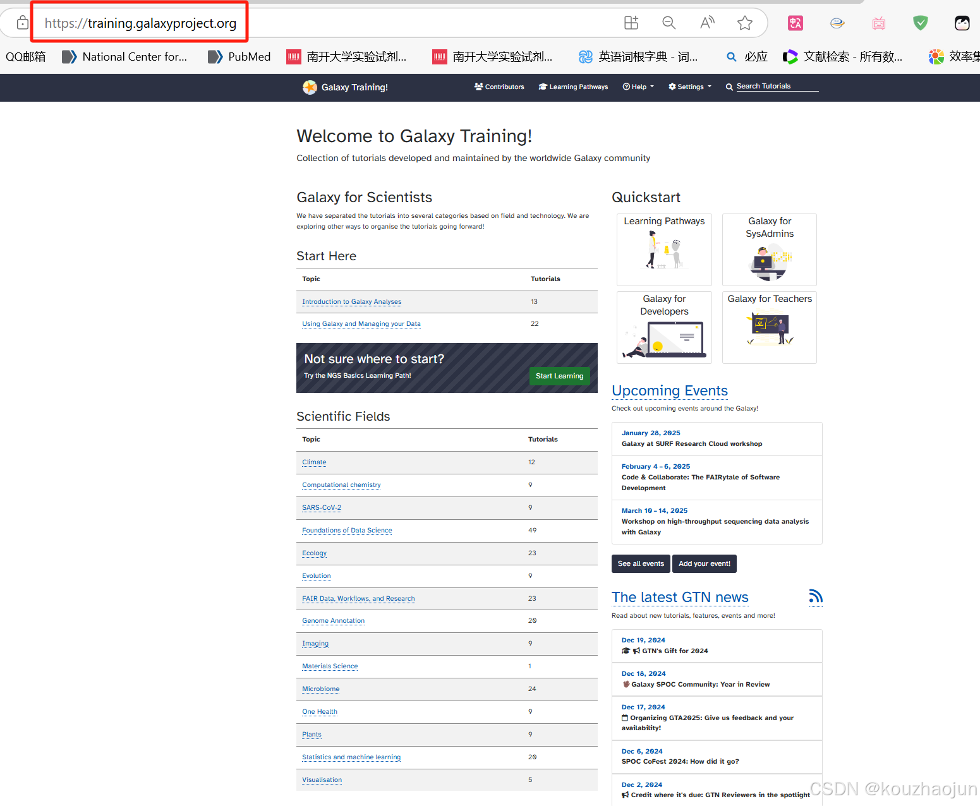The height and width of the screenshot is (806, 980).
Task: Open the Climate topic link
Action: click(314, 462)
